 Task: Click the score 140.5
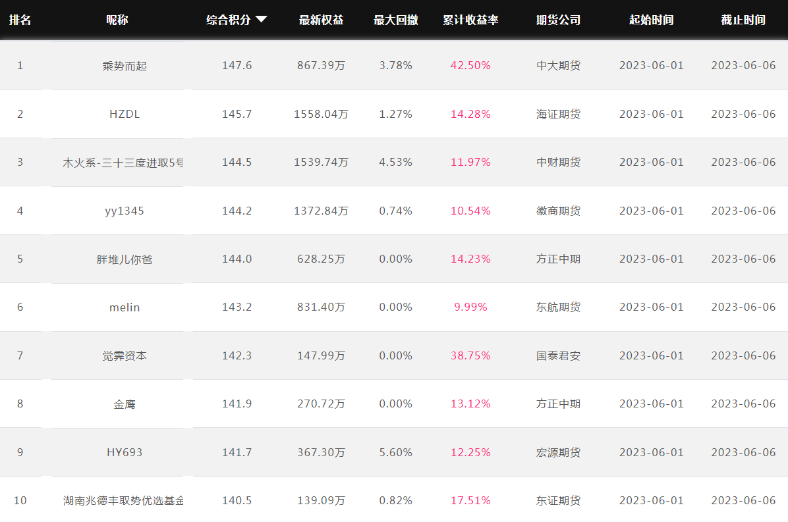237,501
